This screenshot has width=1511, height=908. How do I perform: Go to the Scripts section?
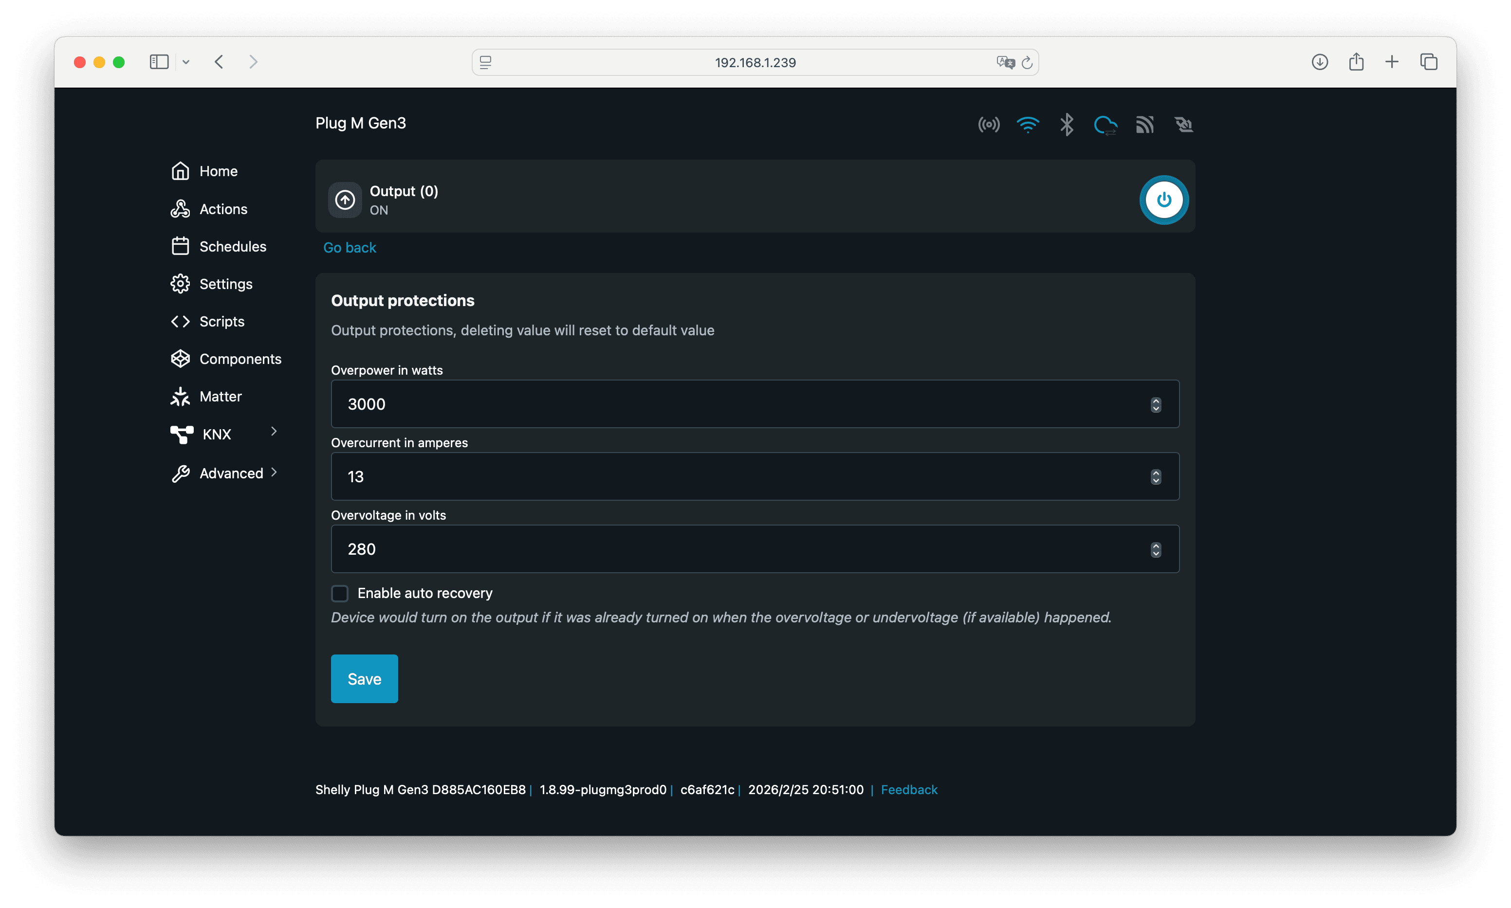point(221,322)
